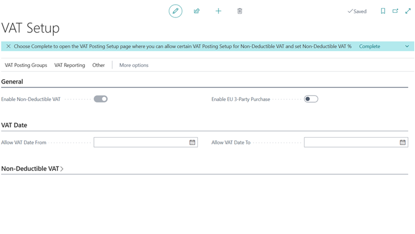Click the VAT Setup page title
Viewport: 415px width, 234px height.
coord(30,28)
